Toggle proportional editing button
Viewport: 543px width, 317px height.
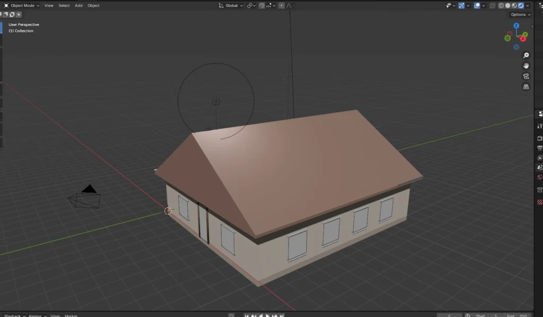282,5
